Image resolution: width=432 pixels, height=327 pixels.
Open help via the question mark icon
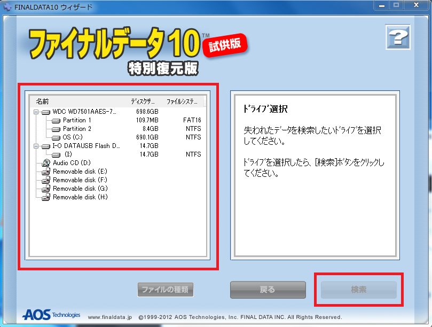point(398,37)
